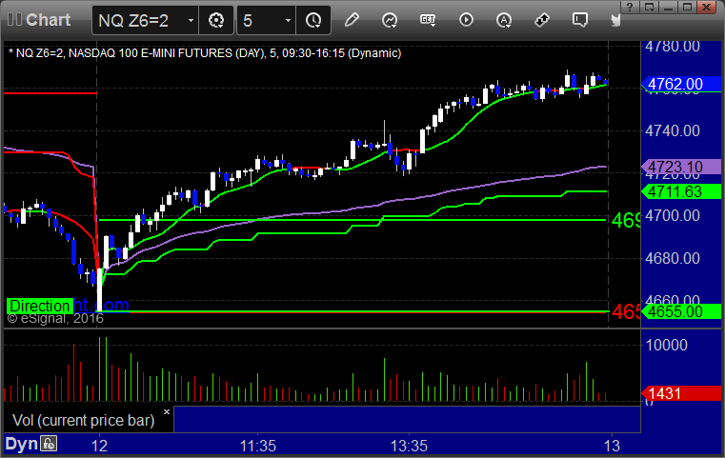The image size is (725, 458).
Task: Open the time template clock icon
Action: 313,20
